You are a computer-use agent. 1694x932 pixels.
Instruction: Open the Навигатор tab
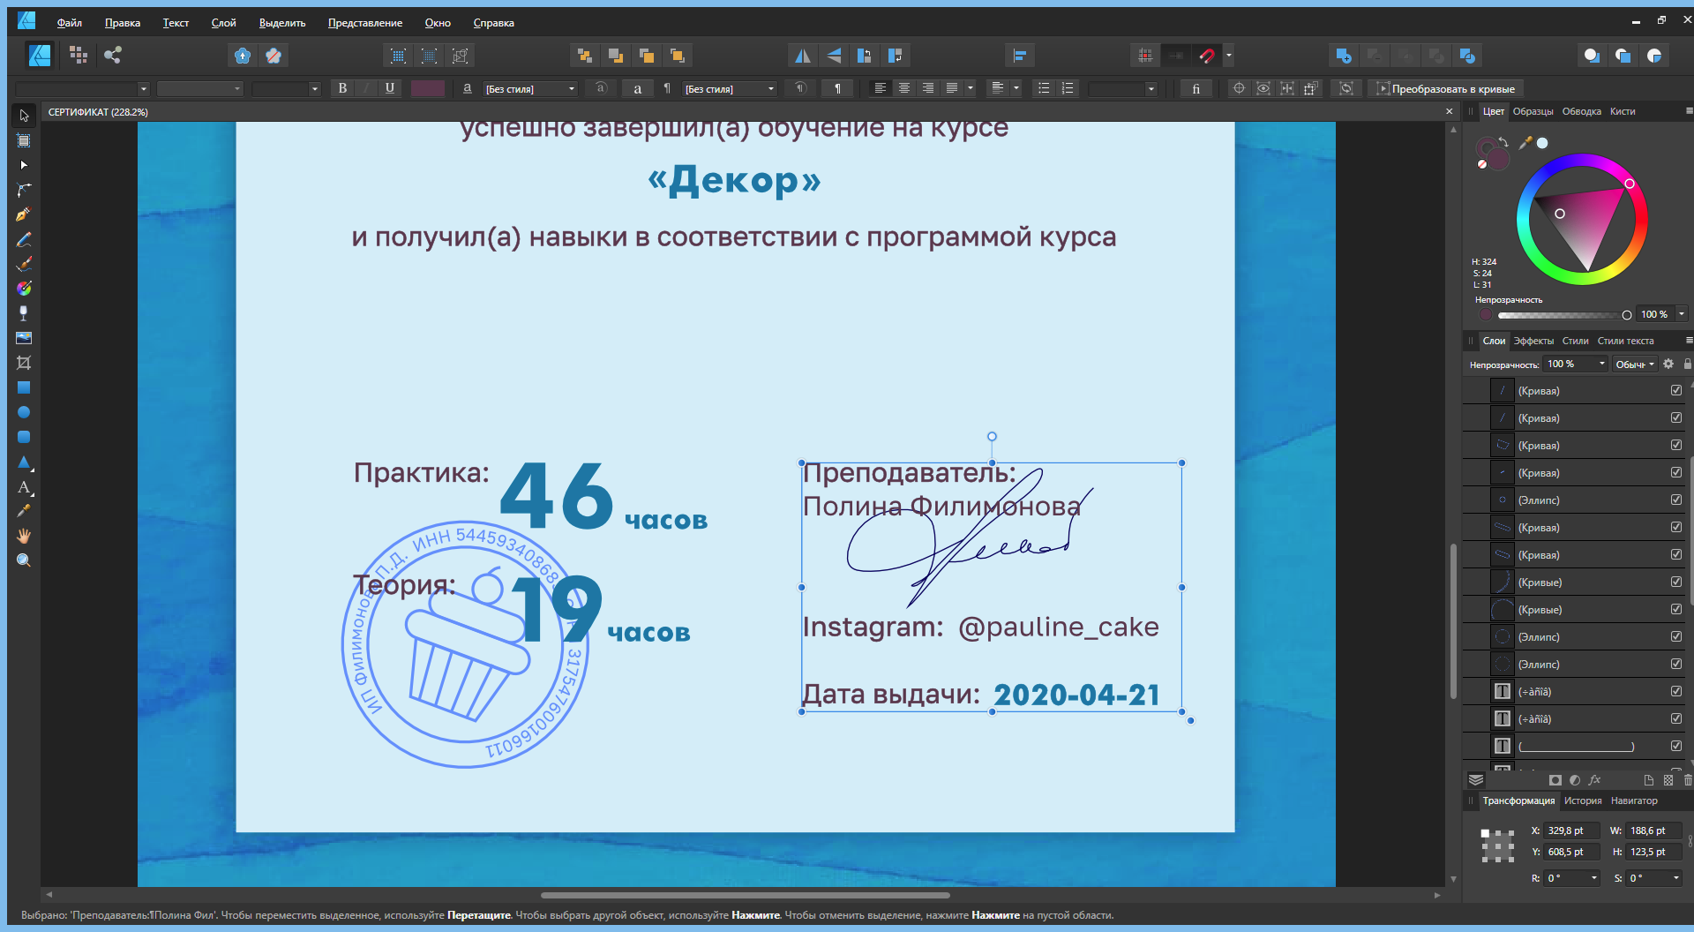[1634, 800]
